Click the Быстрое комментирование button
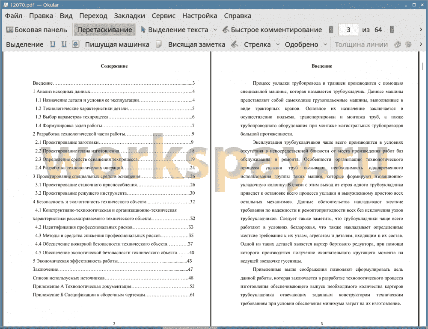The image size is (428, 329). 272,30
